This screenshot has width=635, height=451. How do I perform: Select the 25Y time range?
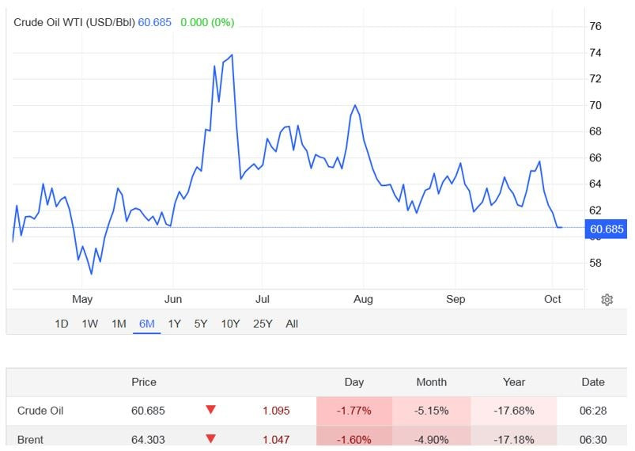pyautogui.click(x=263, y=324)
